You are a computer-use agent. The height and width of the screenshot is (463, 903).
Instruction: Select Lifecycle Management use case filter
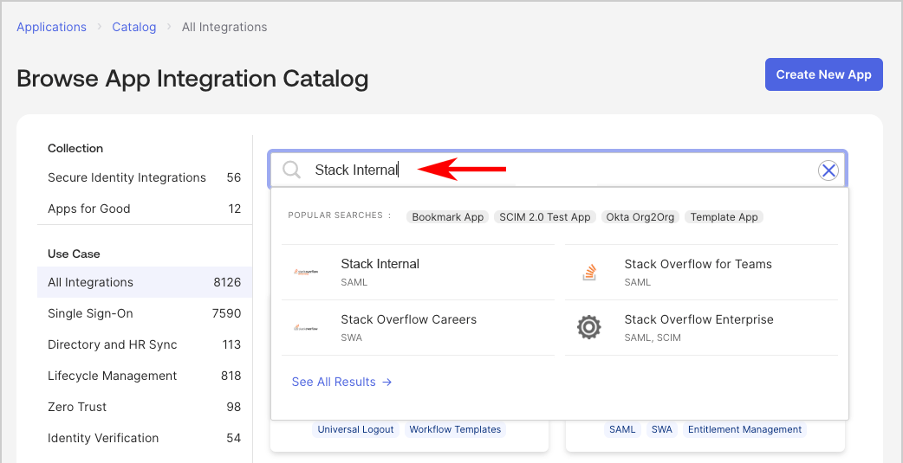(x=112, y=376)
